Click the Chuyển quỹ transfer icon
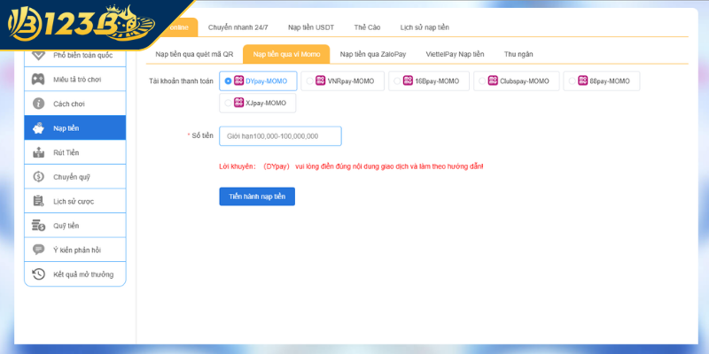Viewport: 709px width, 354px height. pyautogui.click(x=38, y=177)
